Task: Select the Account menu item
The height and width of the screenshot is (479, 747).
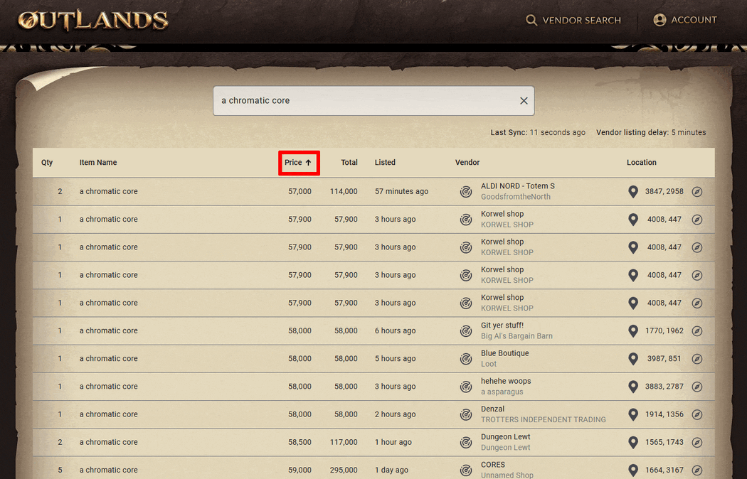Action: (685, 20)
